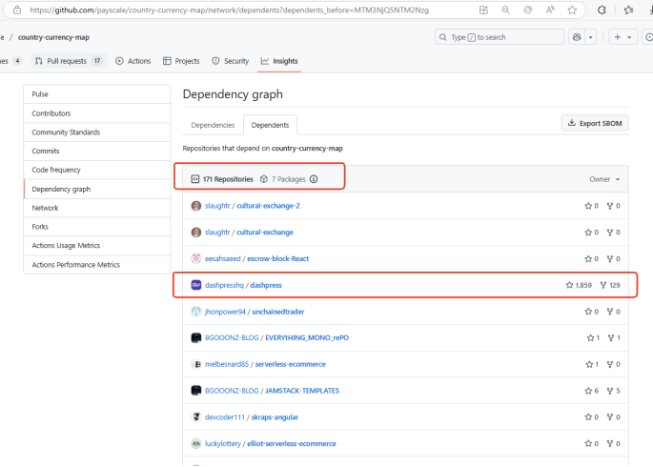
Task: Click the 1,859 stars count on dashpress row
Action: [579, 285]
